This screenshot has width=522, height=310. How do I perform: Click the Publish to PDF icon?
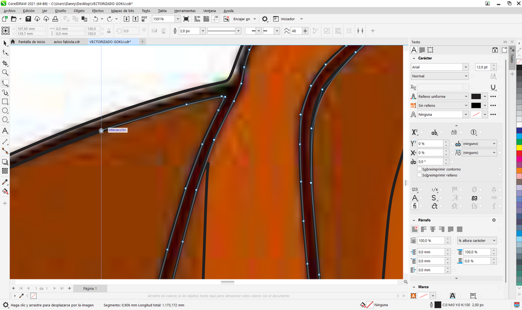coord(144,19)
